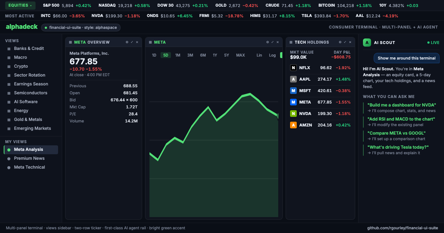Click the Crypto view square icon
Viewport: 444px width, 233px height.
pos(9,66)
